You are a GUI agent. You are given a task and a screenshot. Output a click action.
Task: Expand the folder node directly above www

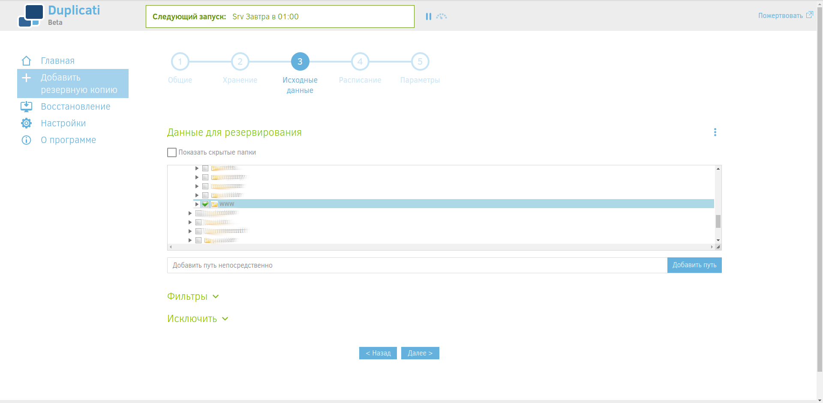(197, 195)
